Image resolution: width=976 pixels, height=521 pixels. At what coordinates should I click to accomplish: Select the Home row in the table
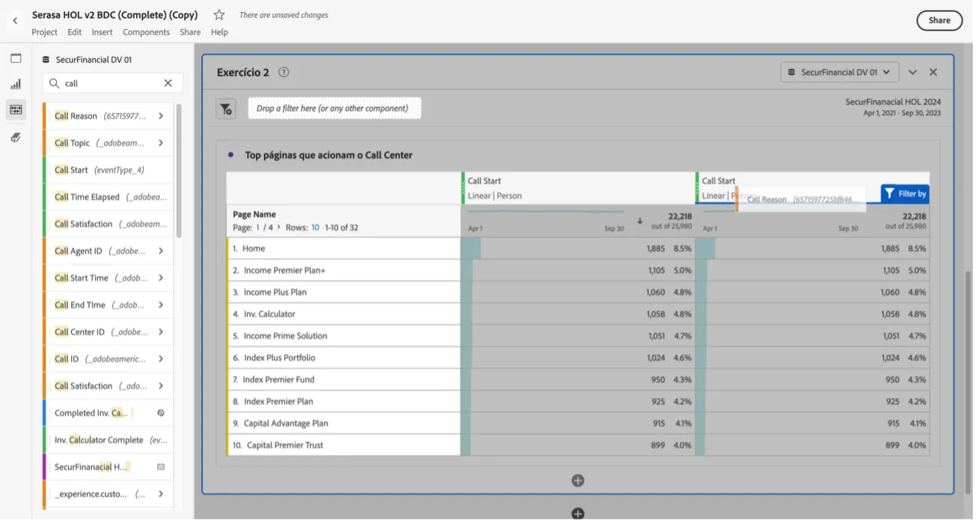(x=344, y=249)
